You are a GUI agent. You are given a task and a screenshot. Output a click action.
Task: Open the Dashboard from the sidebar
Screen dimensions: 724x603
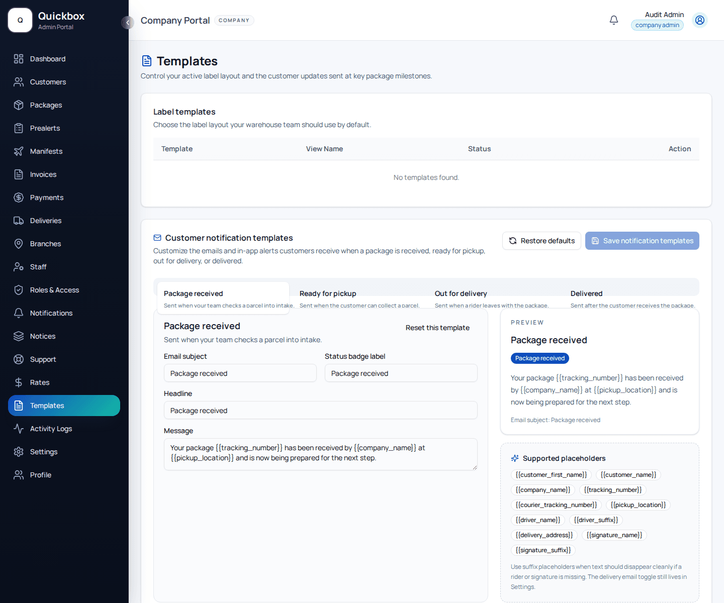coord(19,59)
